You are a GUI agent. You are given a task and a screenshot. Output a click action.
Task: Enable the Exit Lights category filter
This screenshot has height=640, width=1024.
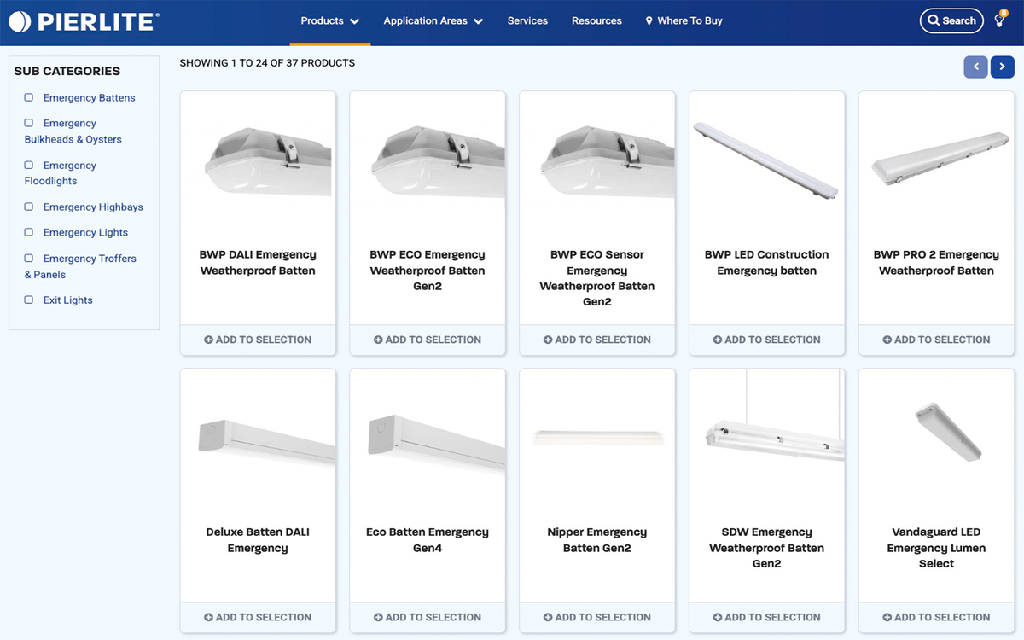click(28, 300)
